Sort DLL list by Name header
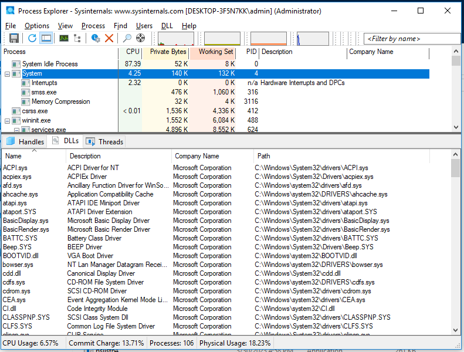The height and width of the screenshot is (352, 464). [34, 156]
